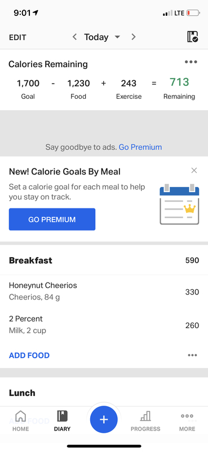
Task: Tap the barcode scanner icon in header
Action: [x=192, y=37]
